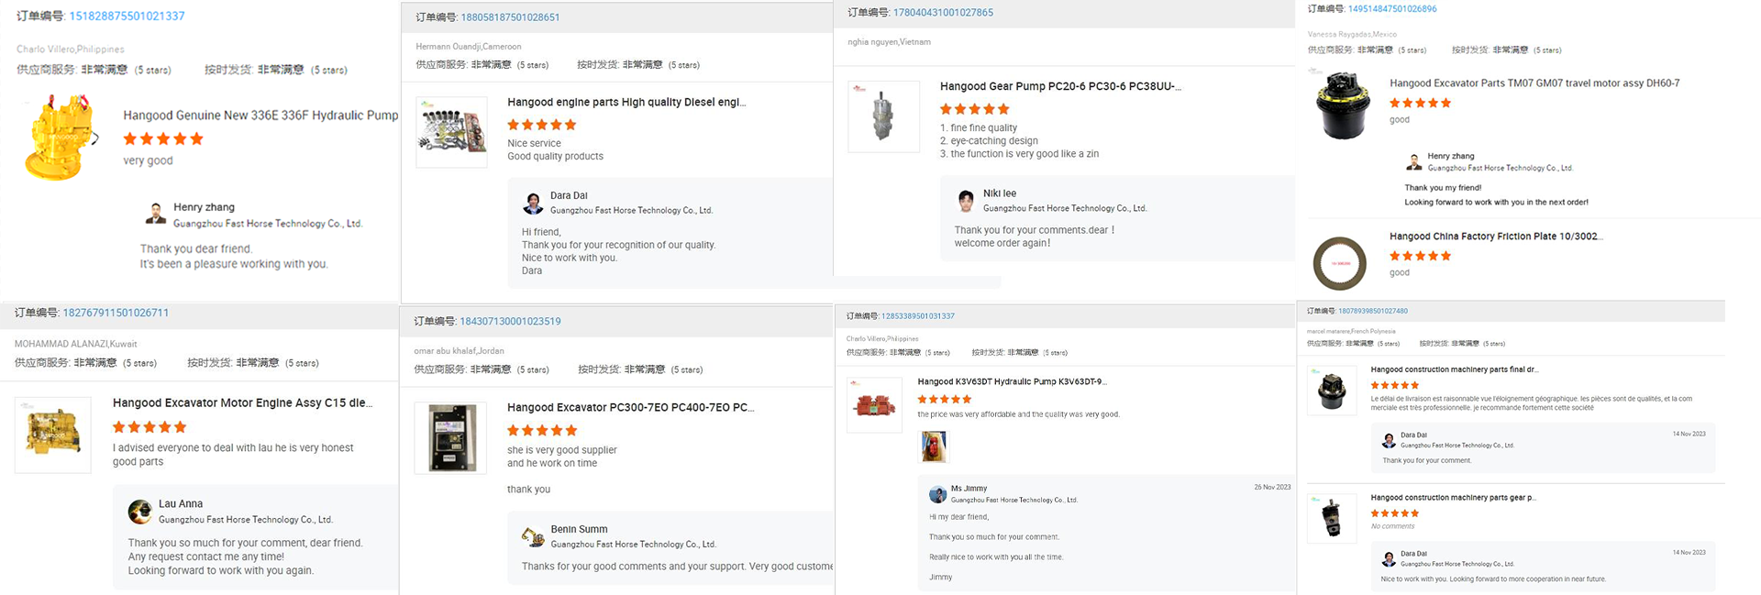Click Ms Jimmy's profile avatar

[x=937, y=494]
